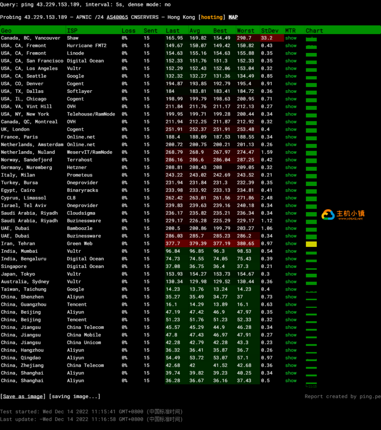Click the Loss column header

pos(129,31)
